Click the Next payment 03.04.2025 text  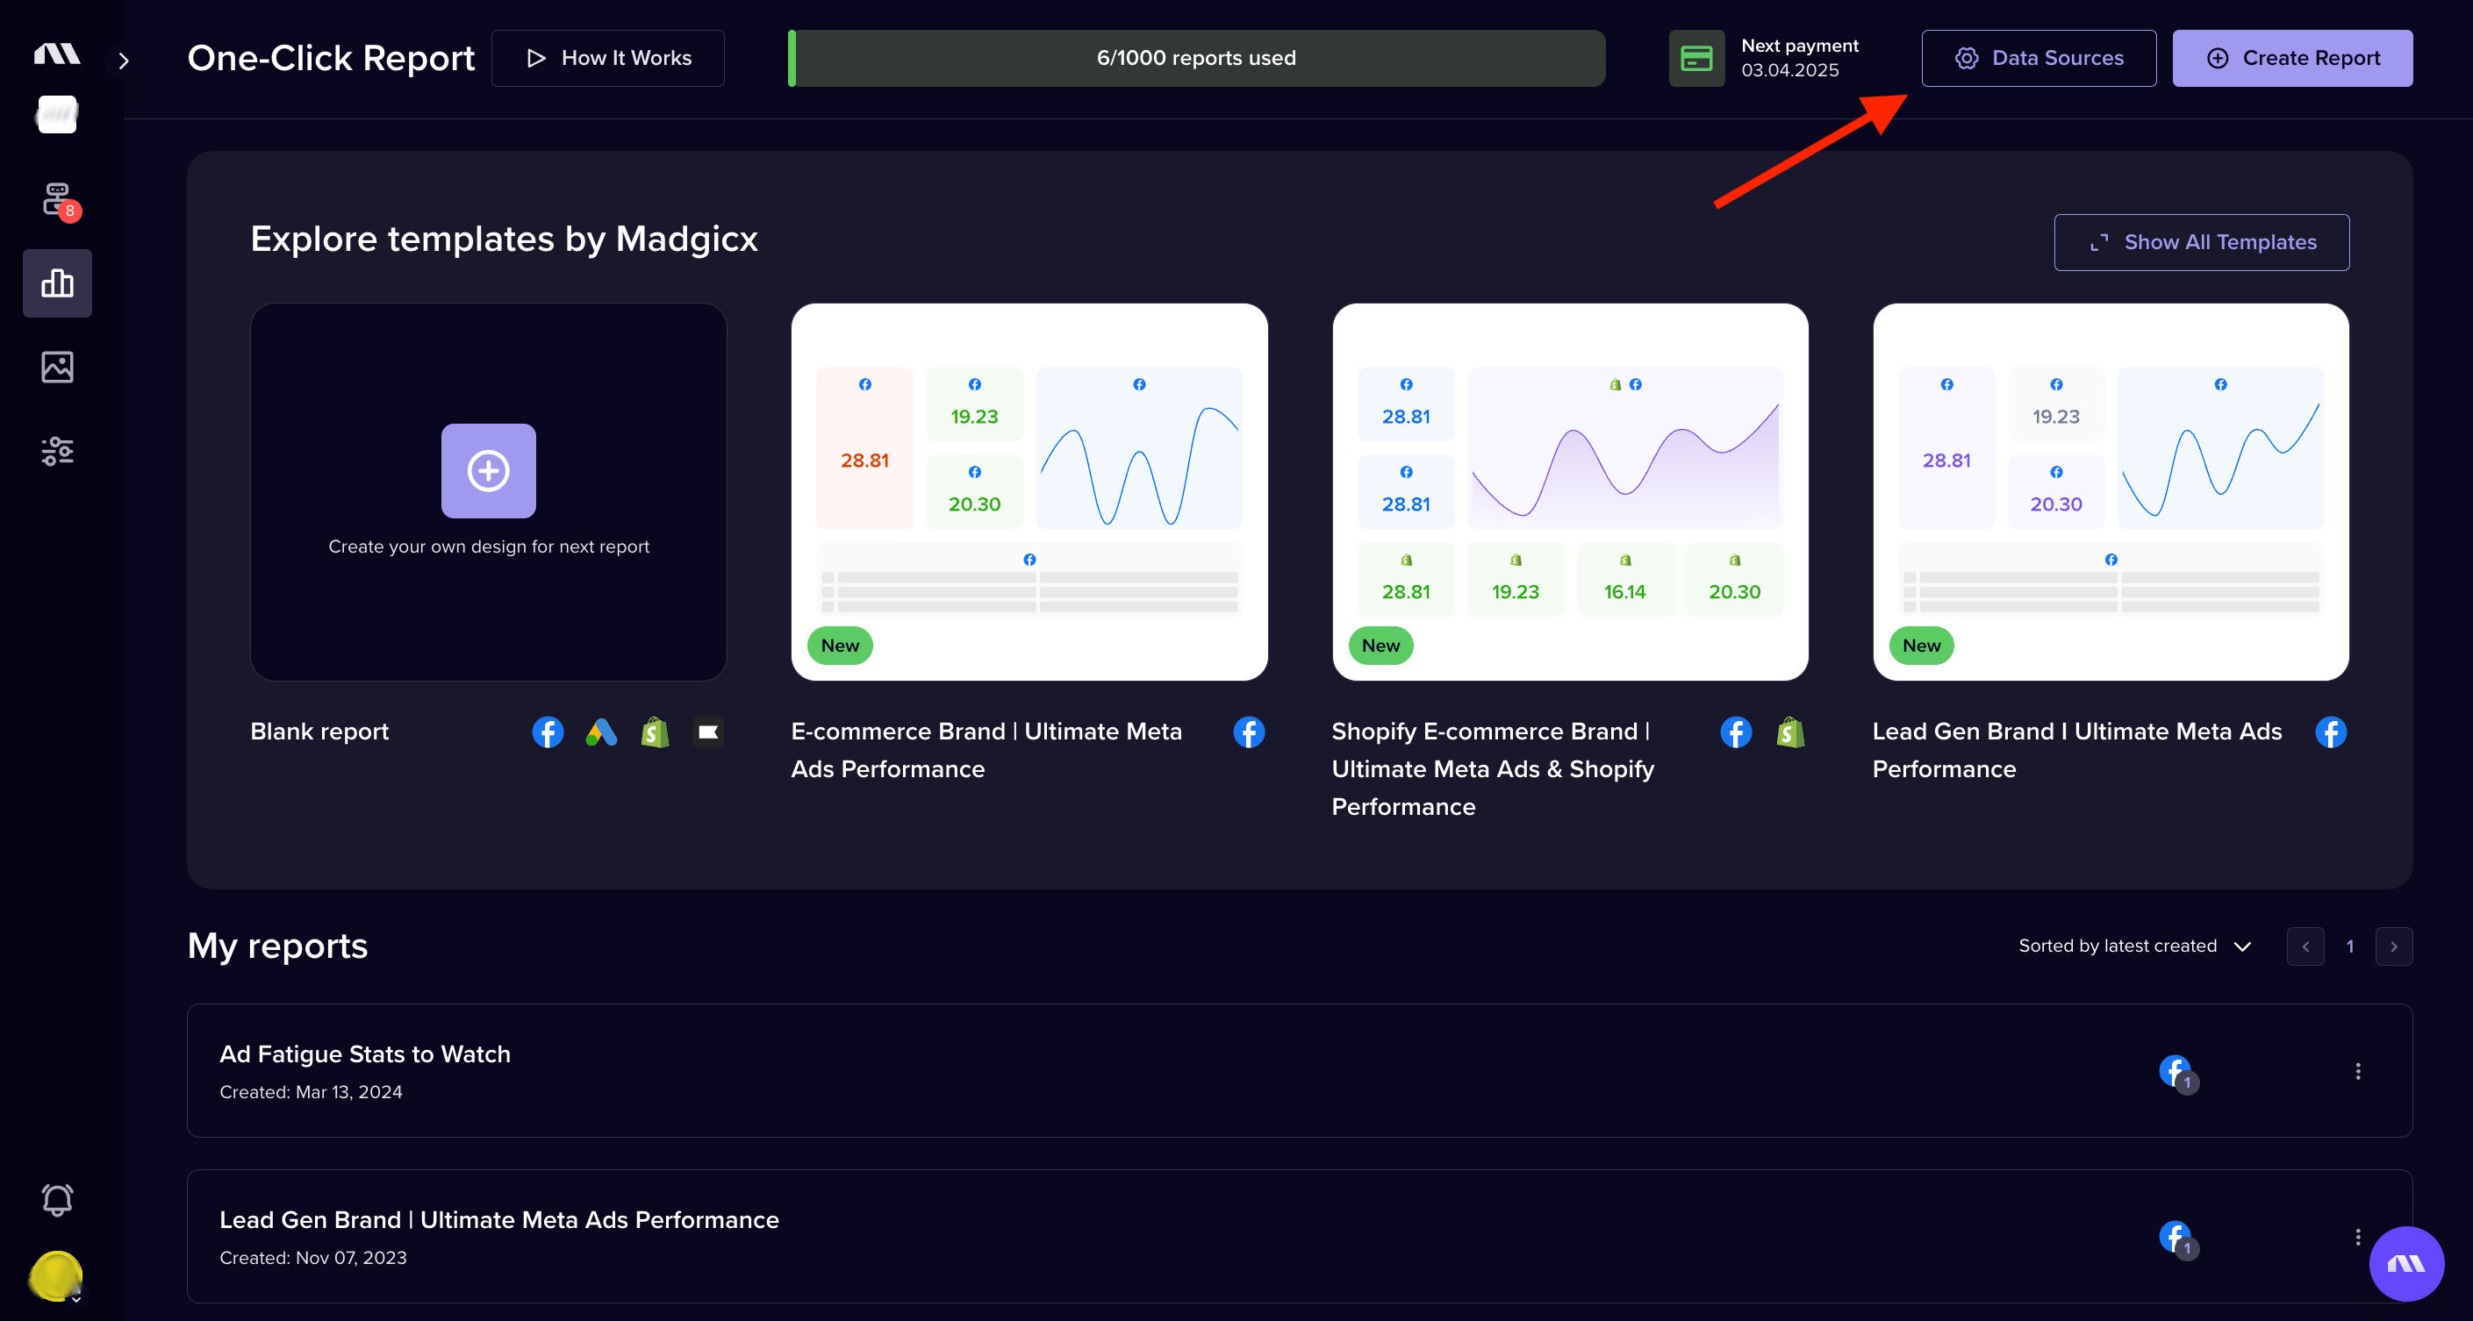pos(1799,58)
